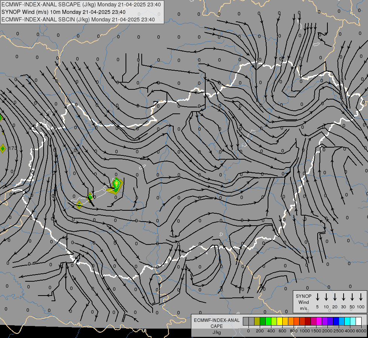Click the SYNOP Wind 10m title line
368x338 pixels.
(x=64, y=12)
